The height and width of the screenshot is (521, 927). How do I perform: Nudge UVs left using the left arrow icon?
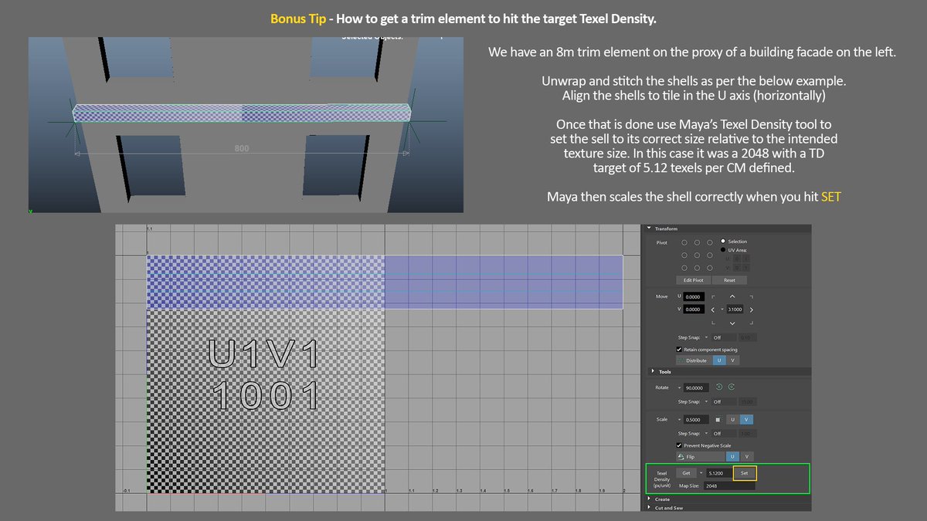[713, 310]
